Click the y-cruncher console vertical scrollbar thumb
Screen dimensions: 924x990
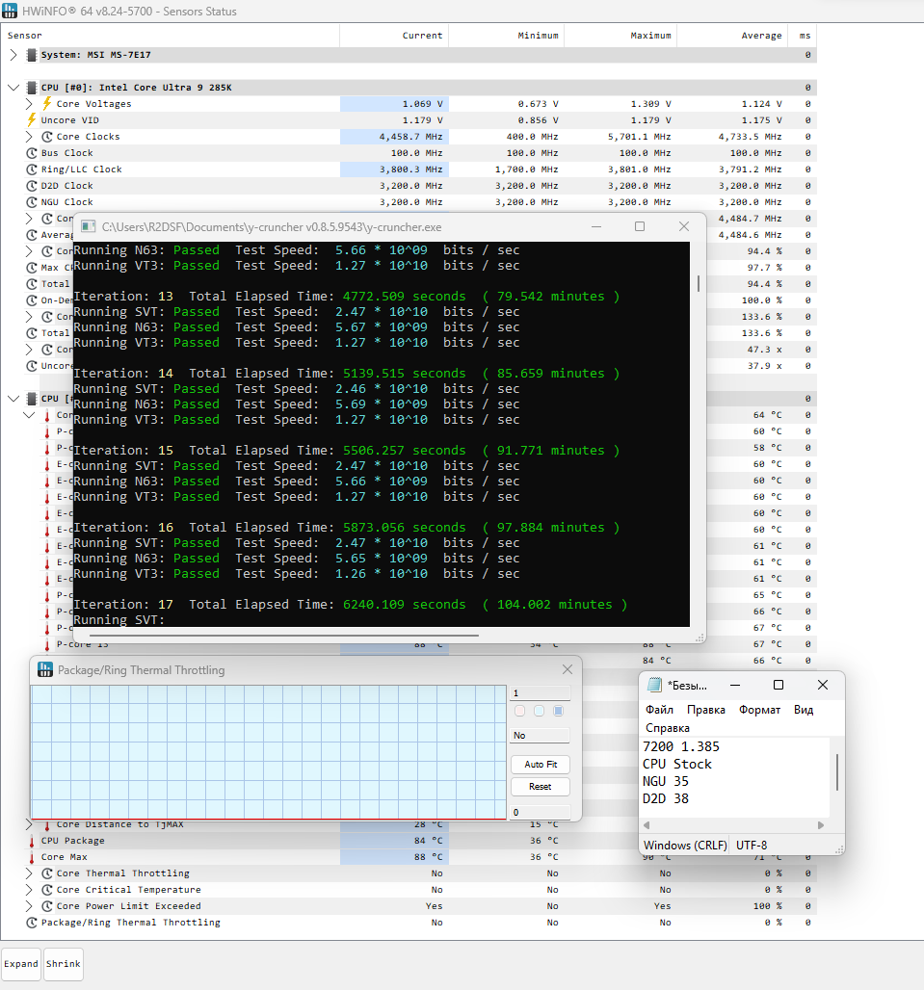[x=698, y=283]
